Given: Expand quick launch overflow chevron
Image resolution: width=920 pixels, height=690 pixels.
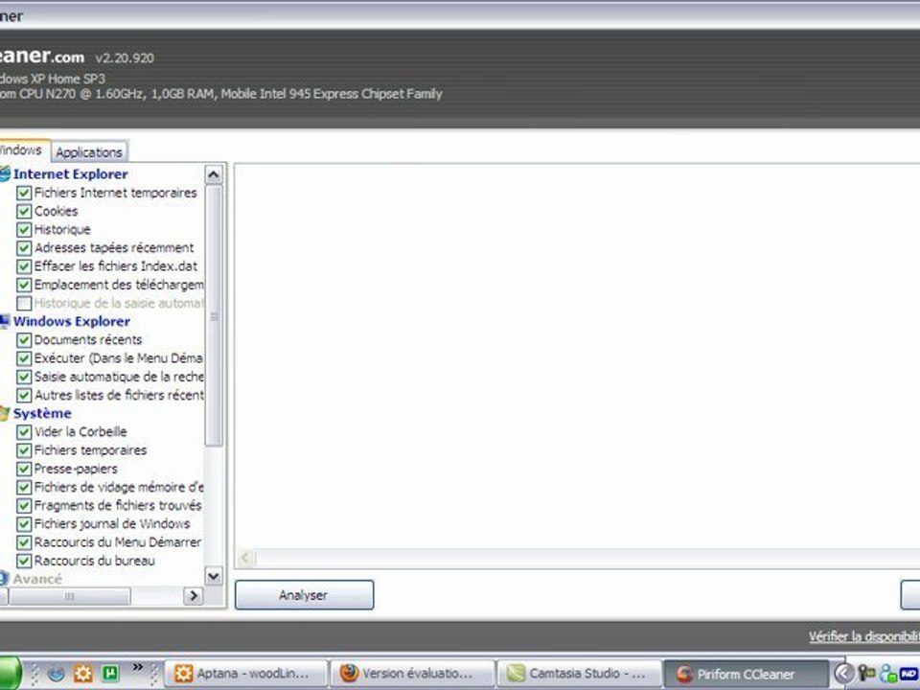Looking at the screenshot, I should [x=138, y=667].
